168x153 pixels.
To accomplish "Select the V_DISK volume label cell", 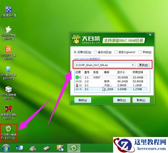I will coord(109,89).
